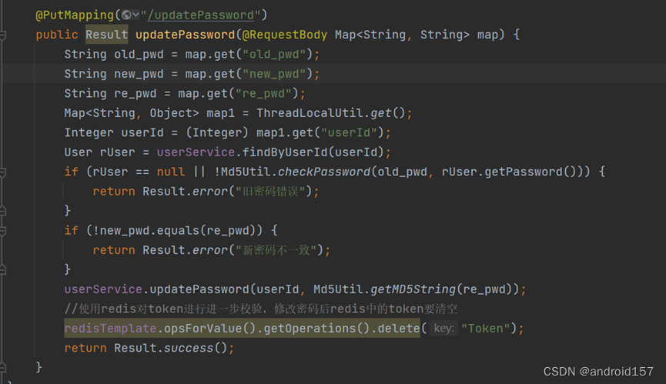Image resolution: width=666 pixels, height=384 pixels.
Task: Open the chevron dropdown beside the globe icon
Action: click(136, 15)
